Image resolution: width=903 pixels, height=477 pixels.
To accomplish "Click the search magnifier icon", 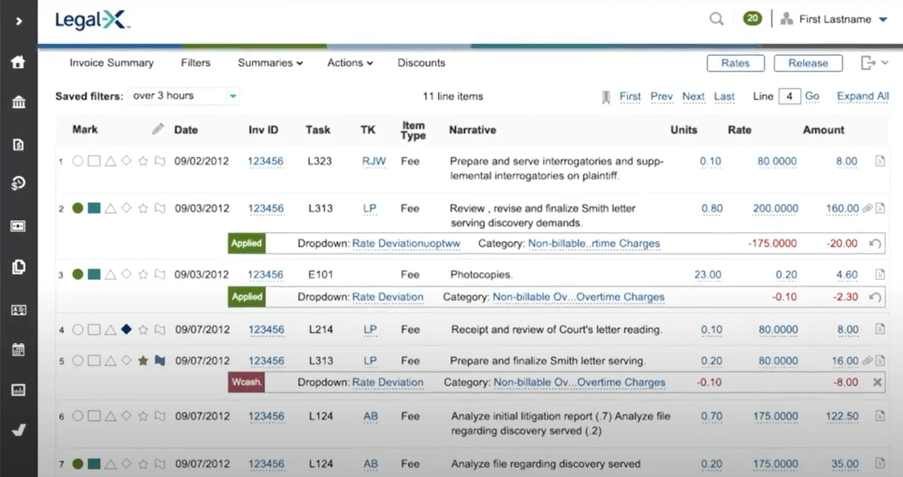I will [716, 19].
